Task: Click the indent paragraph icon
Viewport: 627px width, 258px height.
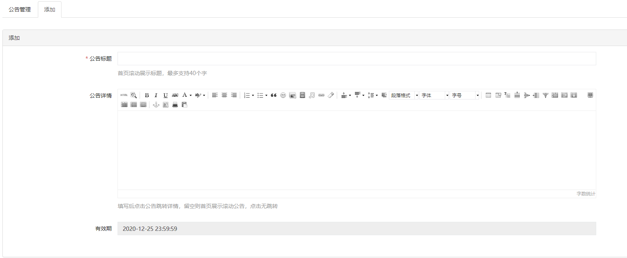Action: (x=384, y=95)
